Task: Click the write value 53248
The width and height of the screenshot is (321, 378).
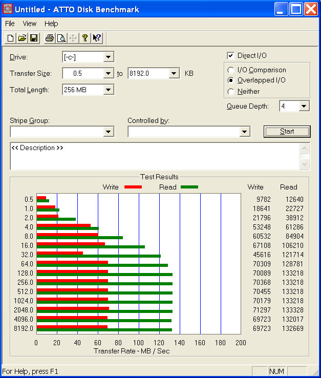Action: pyautogui.click(x=262, y=227)
